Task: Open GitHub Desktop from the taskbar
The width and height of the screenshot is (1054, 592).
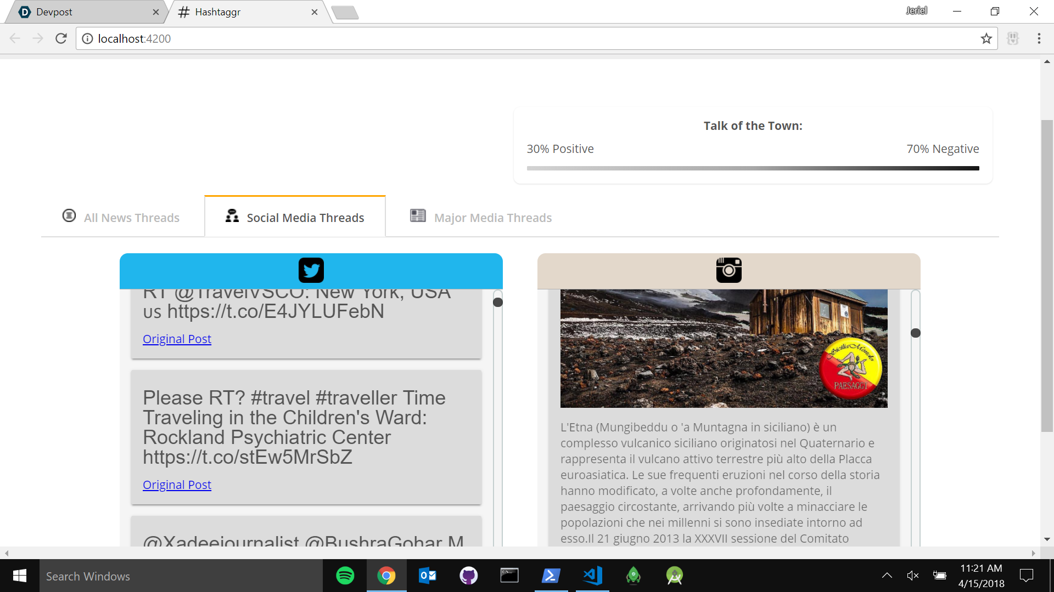Action: (x=468, y=576)
